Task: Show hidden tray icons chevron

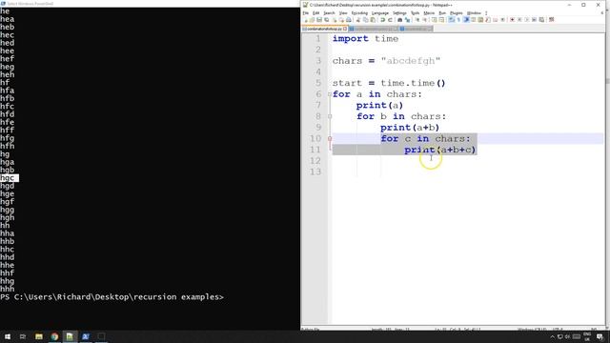Action: pyautogui.click(x=552, y=336)
